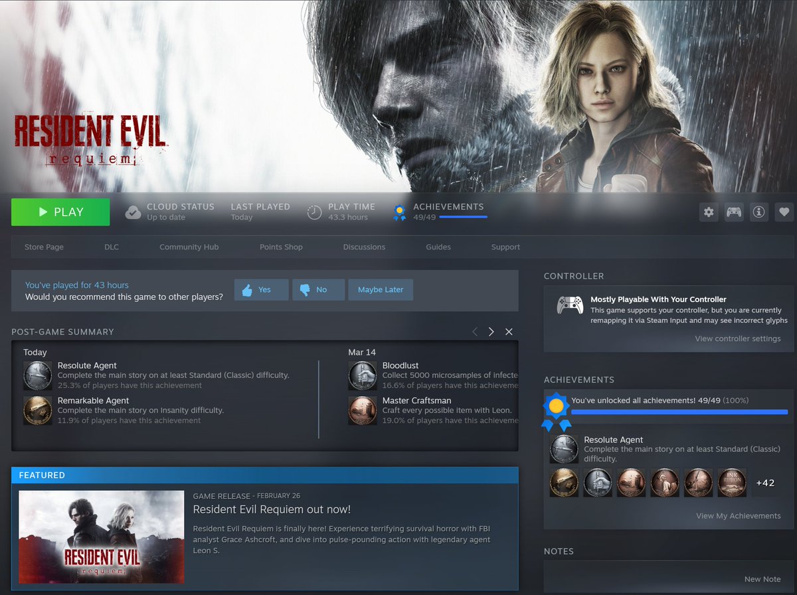Click controller icon in Controller panel
Image resolution: width=797 pixels, height=595 pixels.
pyautogui.click(x=570, y=305)
